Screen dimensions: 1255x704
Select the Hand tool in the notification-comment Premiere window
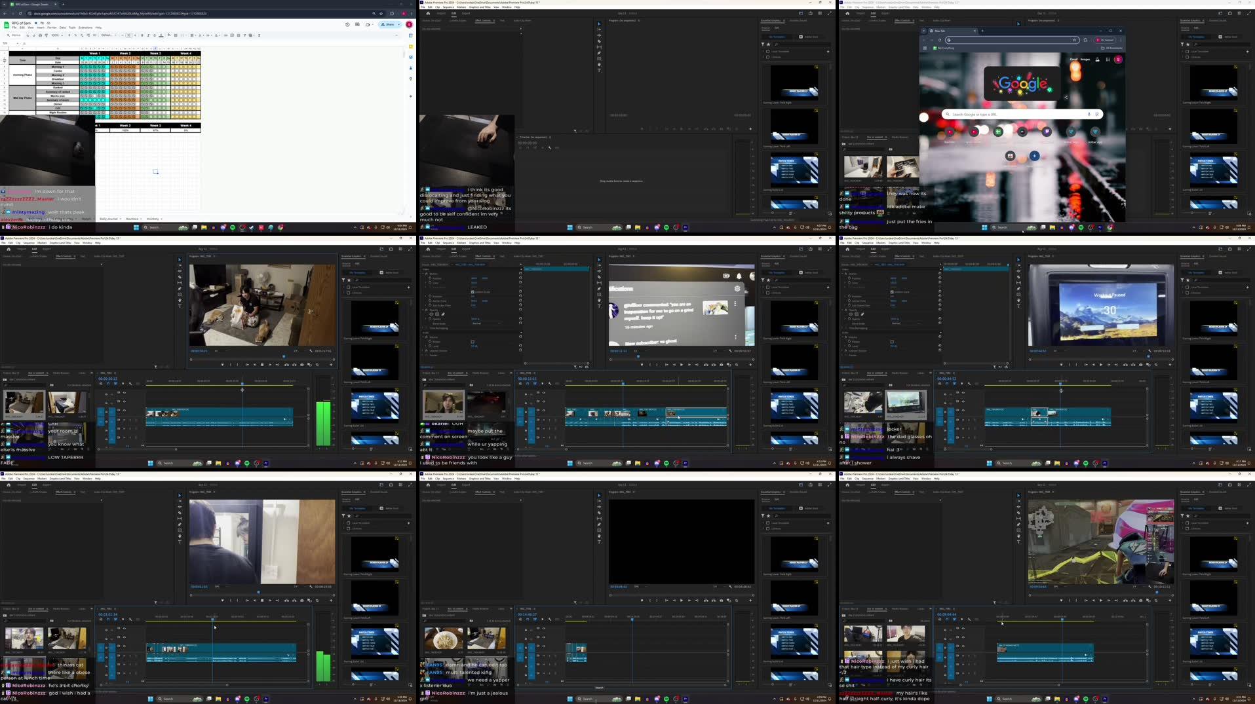pyautogui.click(x=599, y=300)
